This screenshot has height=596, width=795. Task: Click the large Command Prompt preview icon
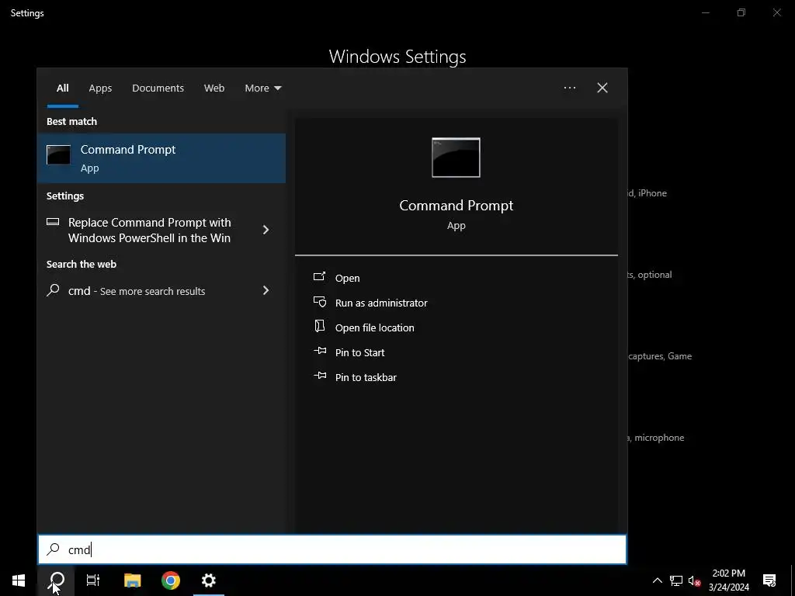pos(456,158)
